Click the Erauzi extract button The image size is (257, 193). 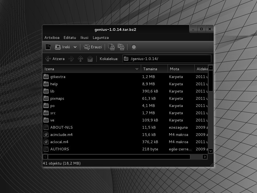(93, 47)
